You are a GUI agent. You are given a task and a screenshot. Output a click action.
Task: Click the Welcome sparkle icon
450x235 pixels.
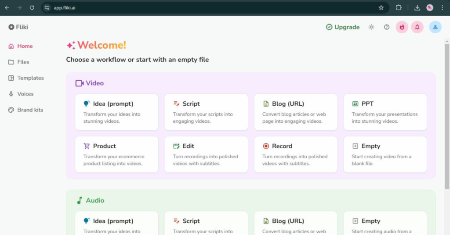[71, 45]
